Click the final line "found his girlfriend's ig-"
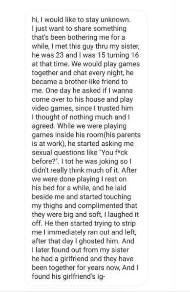This screenshot has height=292, width=190. (68, 276)
